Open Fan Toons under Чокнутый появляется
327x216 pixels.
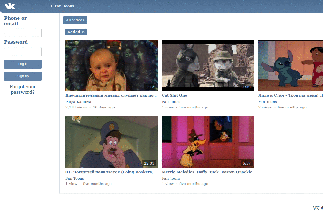coord(75,178)
